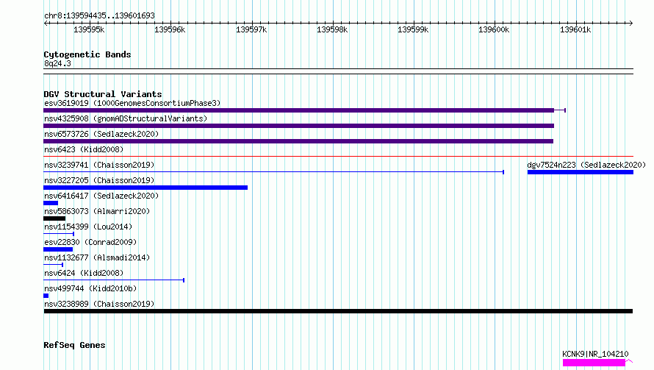Viewport: 654px width, 370px height.
Task: Click the red line for nsv6423
Action: pos(338,156)
